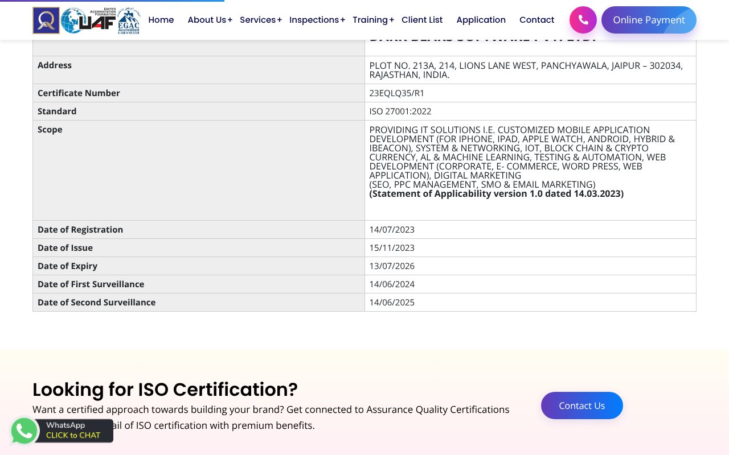Open the Client List page
Image resolution: width=729 pixels, height=455 pixels.
(422, 19)
